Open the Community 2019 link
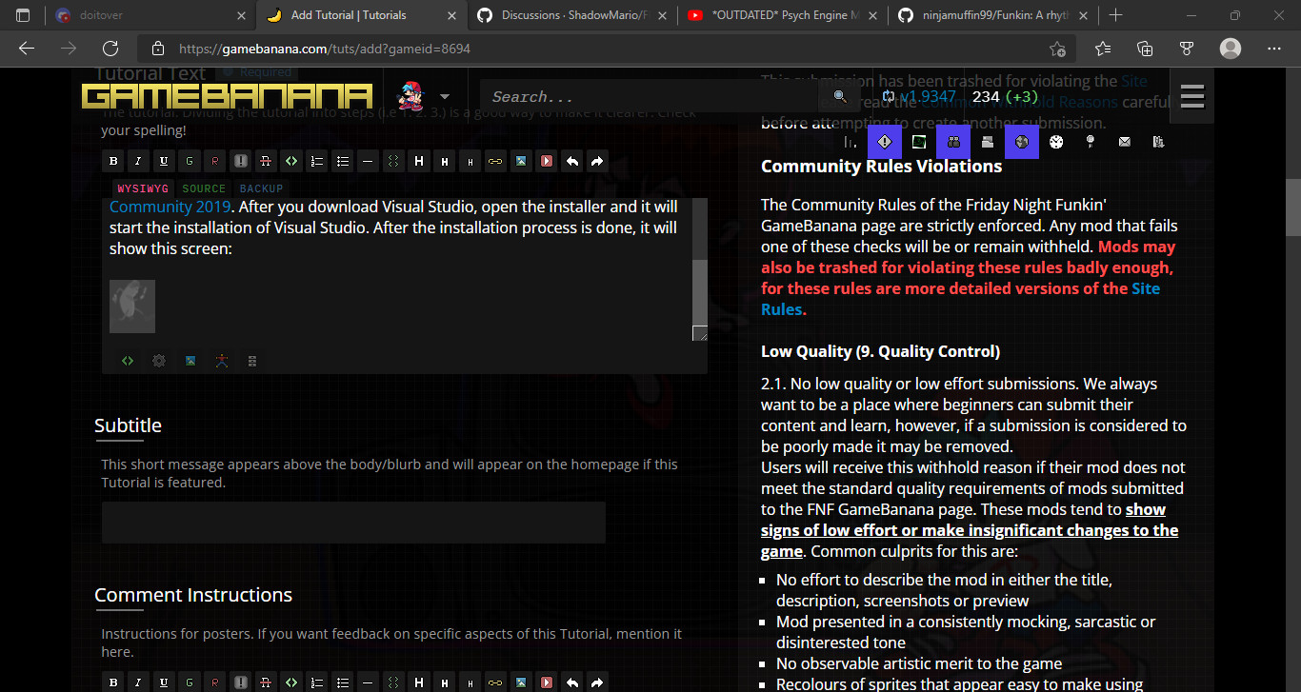 tap(170, 206)
